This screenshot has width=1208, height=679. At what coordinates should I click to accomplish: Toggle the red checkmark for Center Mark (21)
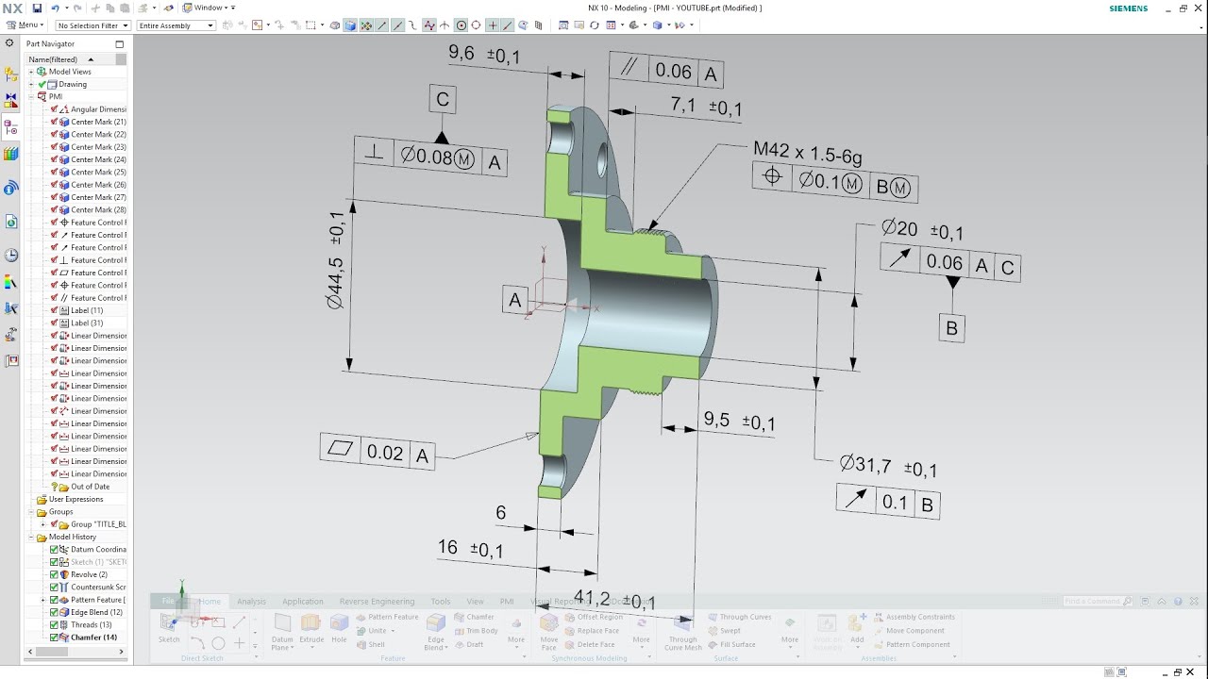(54, 122)
